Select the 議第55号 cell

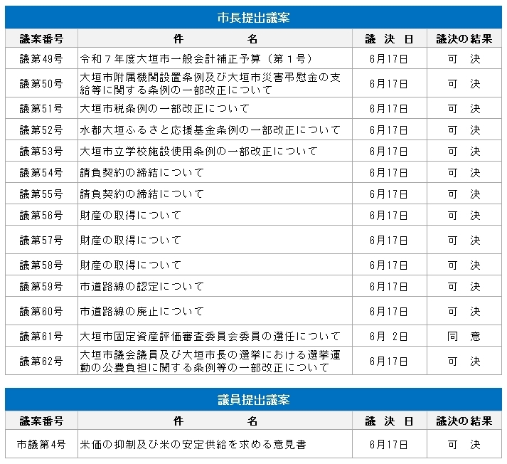tap(41, 194)
